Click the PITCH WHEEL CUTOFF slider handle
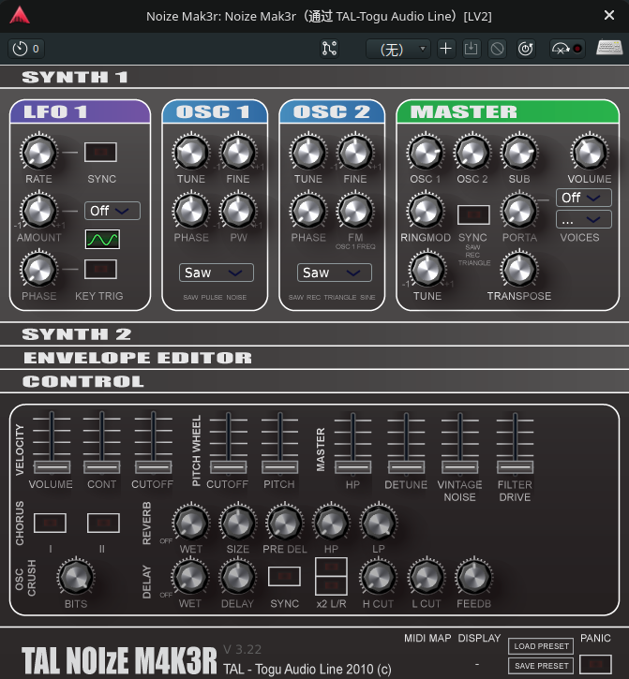 pyautogui.click(x=228, y=467)
